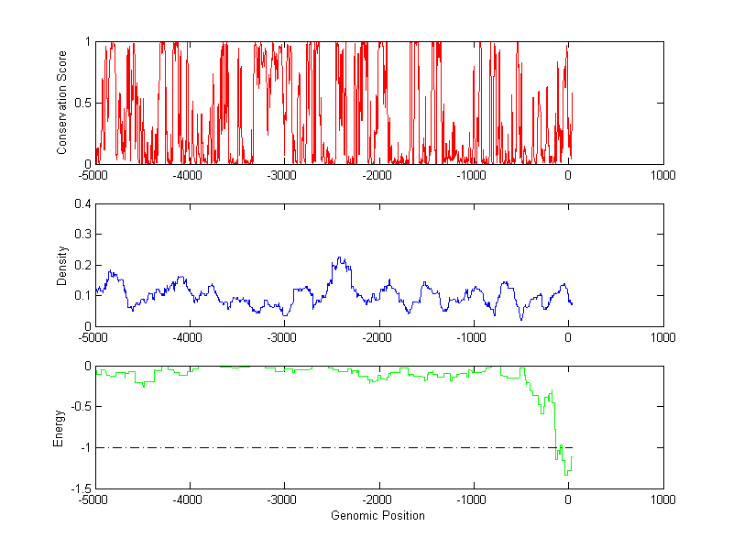The height and width of the screenshot is (549, 733).
Task: Click the 0.5 tick on Conservation Score axis
Action: pyautogui.click(x=82, y=103)
